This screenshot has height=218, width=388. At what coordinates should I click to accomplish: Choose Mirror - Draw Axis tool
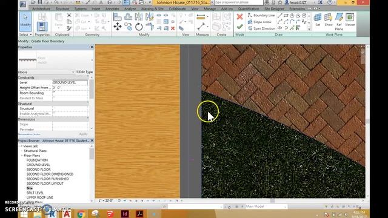tap(150, 17)
